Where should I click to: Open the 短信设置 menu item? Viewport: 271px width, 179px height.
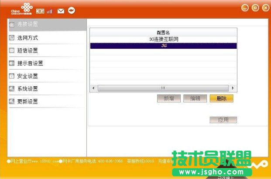point(48,51)
